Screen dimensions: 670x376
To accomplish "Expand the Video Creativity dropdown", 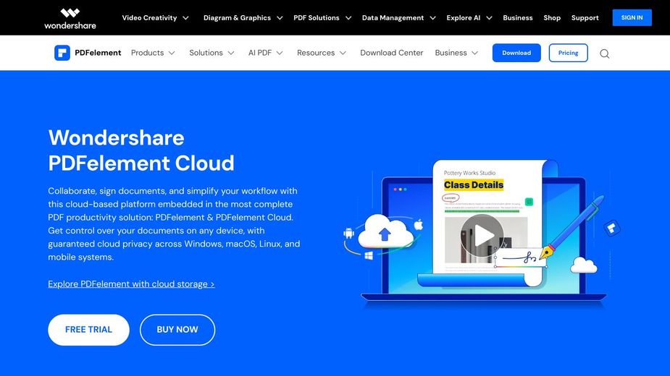I will click(155, 17).
